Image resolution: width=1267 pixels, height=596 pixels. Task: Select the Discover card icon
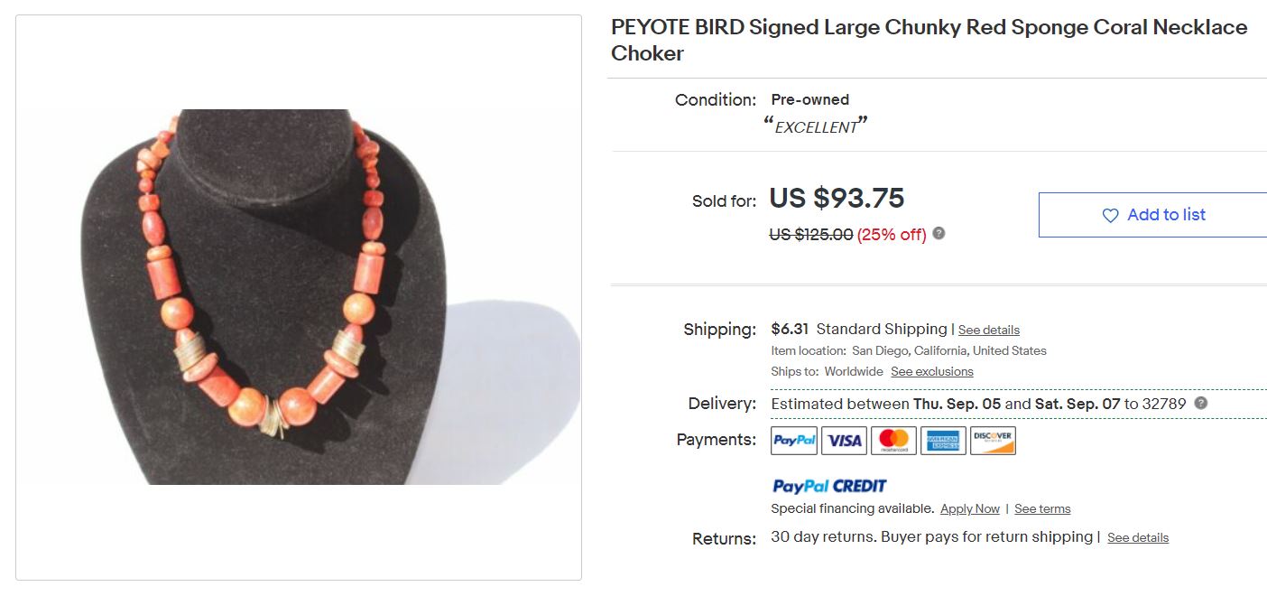(993, 441)
